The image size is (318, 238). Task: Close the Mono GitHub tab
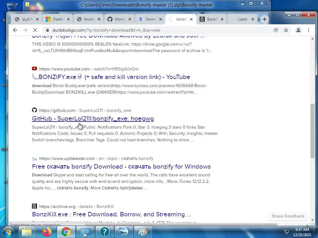pos(130,19)
